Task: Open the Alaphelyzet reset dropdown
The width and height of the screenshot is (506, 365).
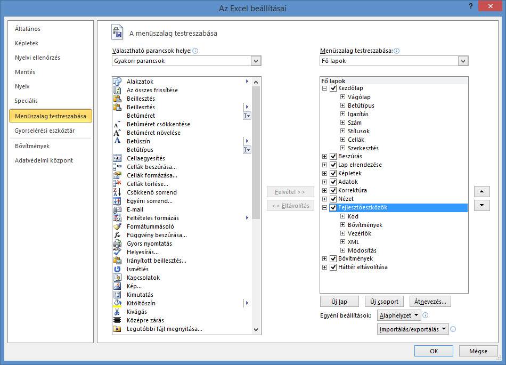Action: point(399,315)
